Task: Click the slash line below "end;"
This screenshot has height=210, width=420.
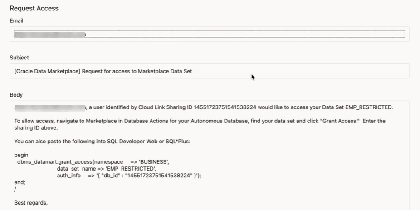Action: tap(15, 189)
